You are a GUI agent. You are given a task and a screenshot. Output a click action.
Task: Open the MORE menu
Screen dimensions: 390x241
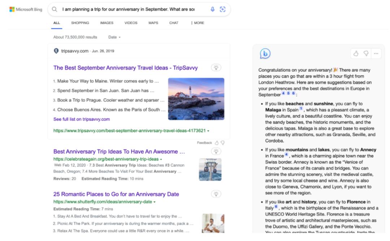coord(198,23)
